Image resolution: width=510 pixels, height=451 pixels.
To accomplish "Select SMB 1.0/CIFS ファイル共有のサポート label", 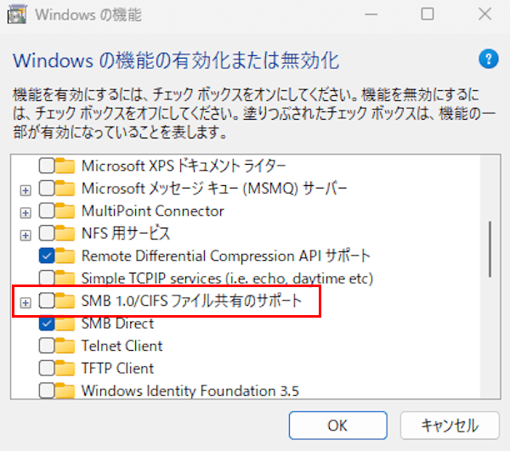I will click(191, 301).
